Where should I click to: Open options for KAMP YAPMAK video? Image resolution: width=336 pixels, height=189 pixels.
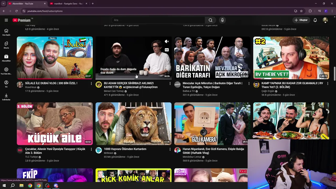pyautogui.click(x=328, y=83)
